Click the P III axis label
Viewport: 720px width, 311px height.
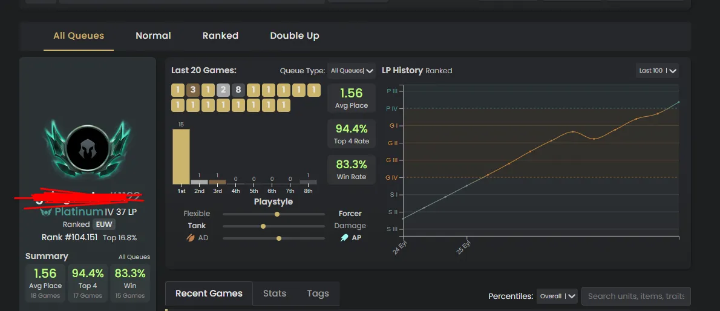pos(392,91)
